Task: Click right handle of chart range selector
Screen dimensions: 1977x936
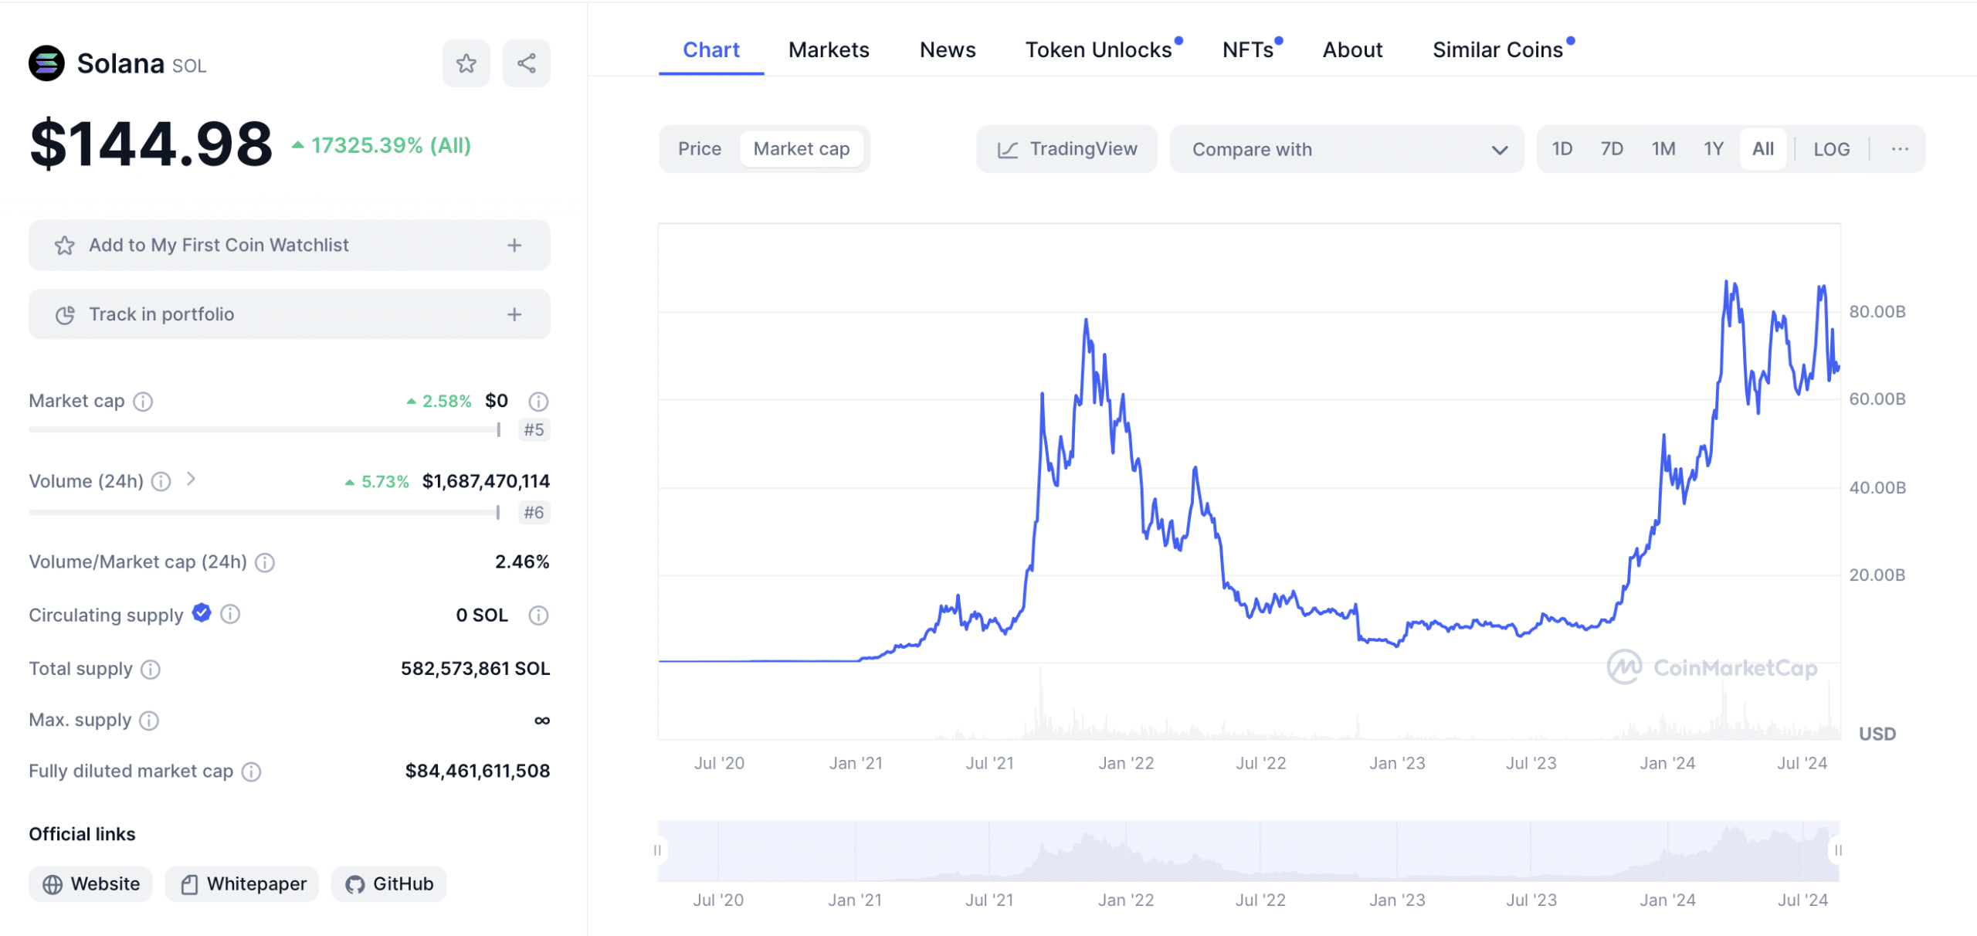Action: click(x=1838, y=850)
